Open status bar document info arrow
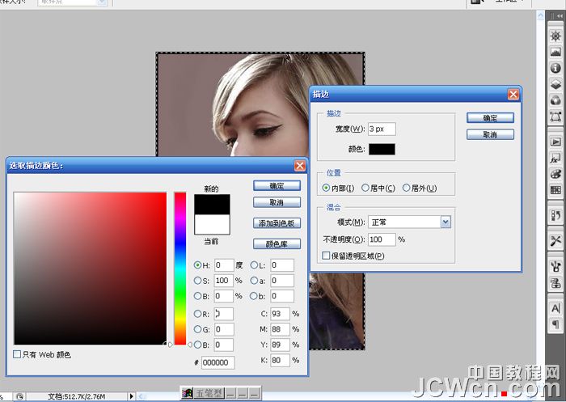The width and height of the screenshot is (566, 402). coord(131,396)
